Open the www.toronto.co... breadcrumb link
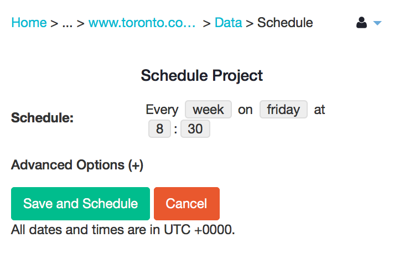Image resolution: width=404 pixels, height=279 pixels. (142, 23)
